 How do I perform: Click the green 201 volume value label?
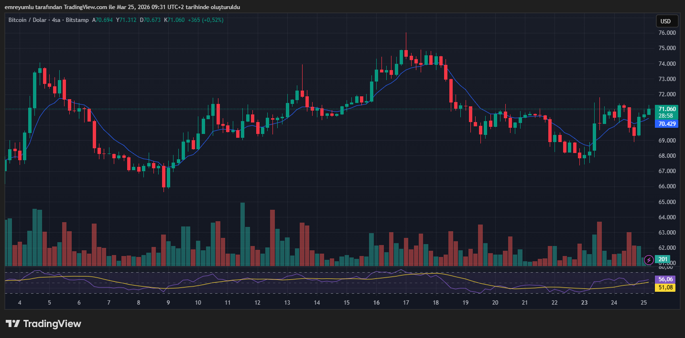coord(663,259)
